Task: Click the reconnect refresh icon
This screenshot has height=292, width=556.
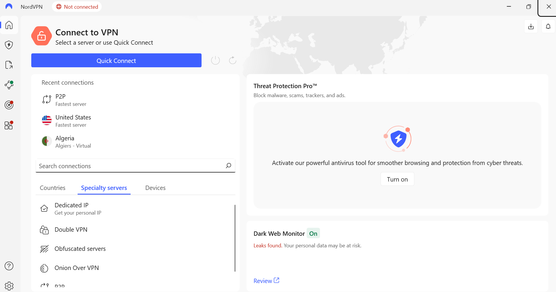Action: (233, 60)
